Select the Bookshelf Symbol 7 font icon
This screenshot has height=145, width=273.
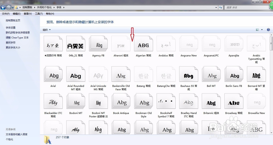click(166, 101)
